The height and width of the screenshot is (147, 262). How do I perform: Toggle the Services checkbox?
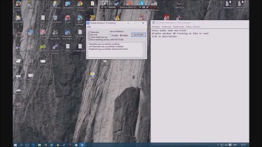89,34
